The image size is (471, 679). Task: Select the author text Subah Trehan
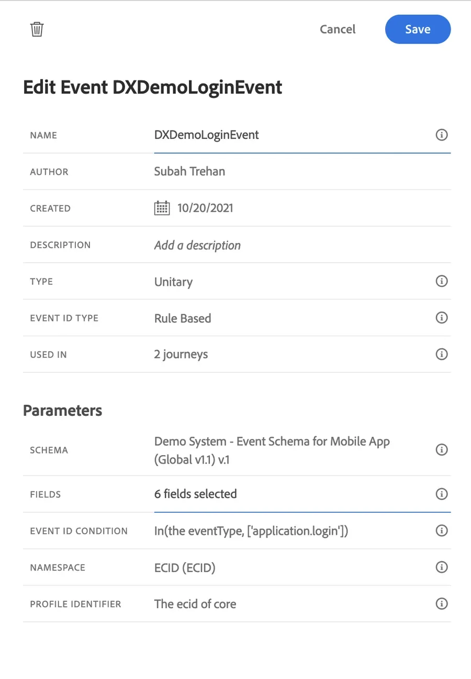(189, 171)
